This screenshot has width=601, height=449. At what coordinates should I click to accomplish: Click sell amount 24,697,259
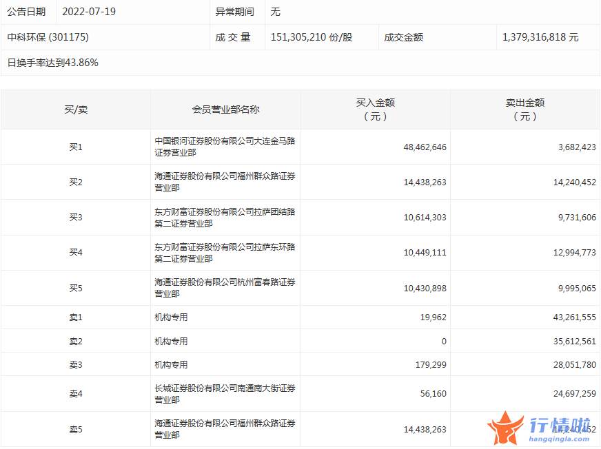click(x=575, y=394)
